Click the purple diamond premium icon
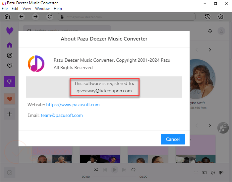The height and width of the screenshot is (182, 232). (x=10, y=82)
